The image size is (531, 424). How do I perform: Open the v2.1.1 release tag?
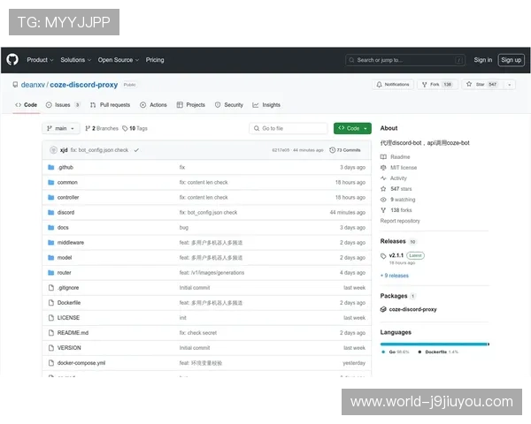[395, 255]
